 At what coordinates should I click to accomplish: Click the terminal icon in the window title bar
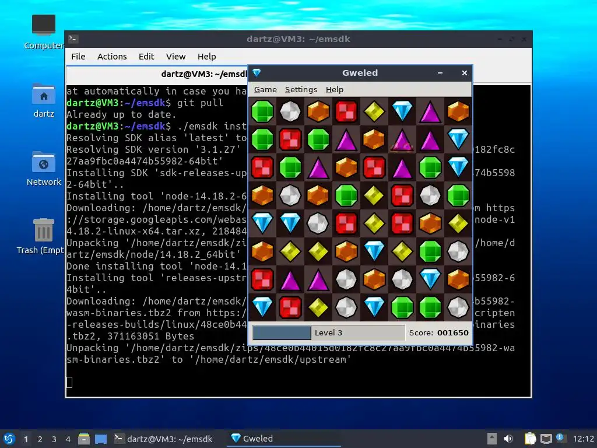73,38
